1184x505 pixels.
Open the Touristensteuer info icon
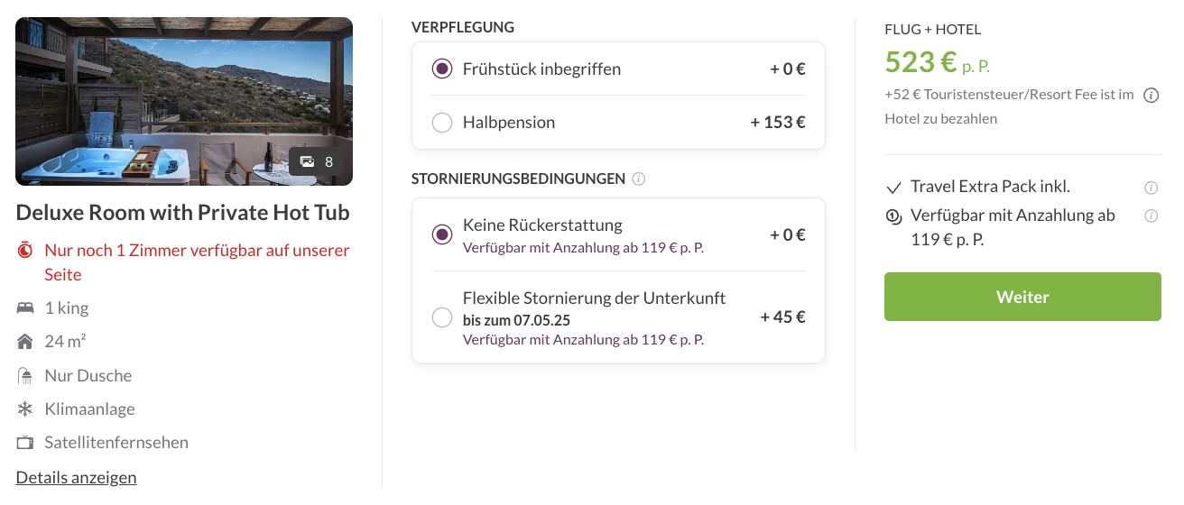coord(1152,95)
